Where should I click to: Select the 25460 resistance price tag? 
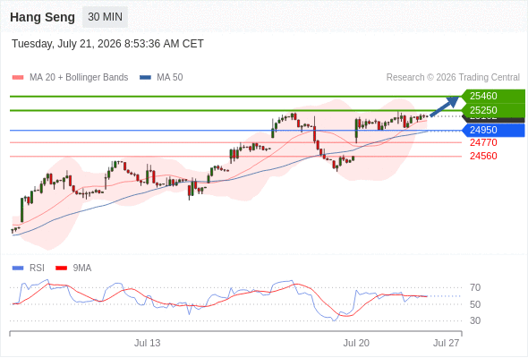(x=493, y=96)
